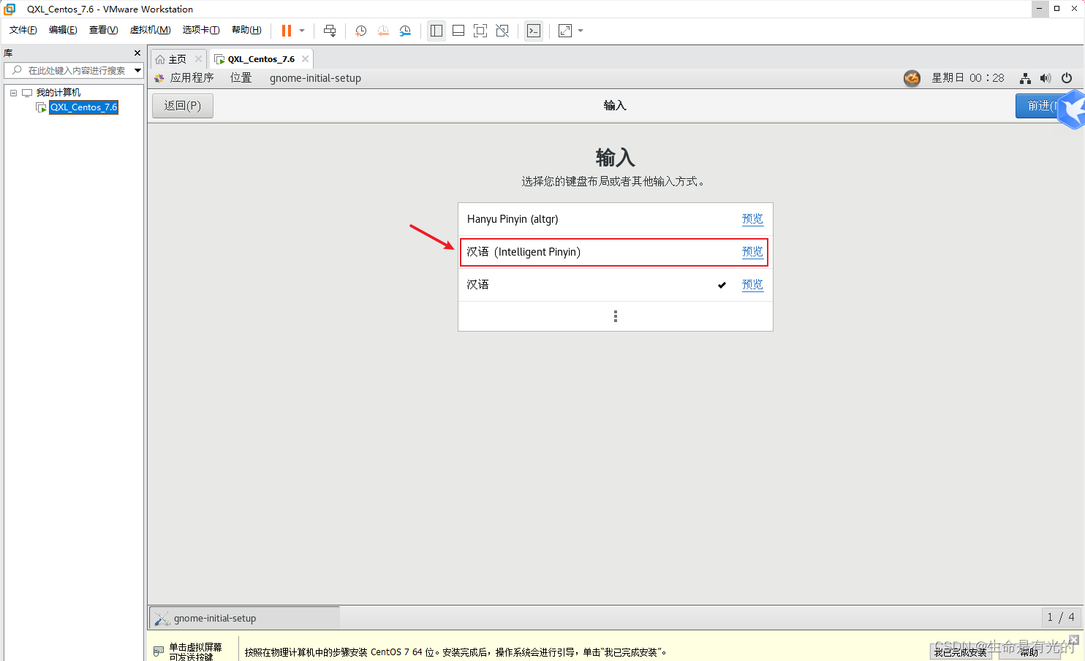Click the stretch guest display icon
The width and height of the screenshot is (1085, 661).
click(x=565, y=31)
